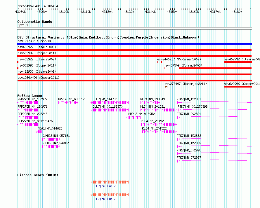Open the PTK7|NM_152881 transcript label
The height and width of the screenshot is (208, 260).
(189, 99)
